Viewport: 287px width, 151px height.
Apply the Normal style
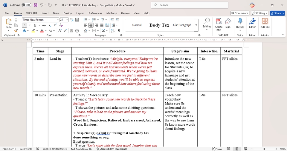tap(137, 25)
